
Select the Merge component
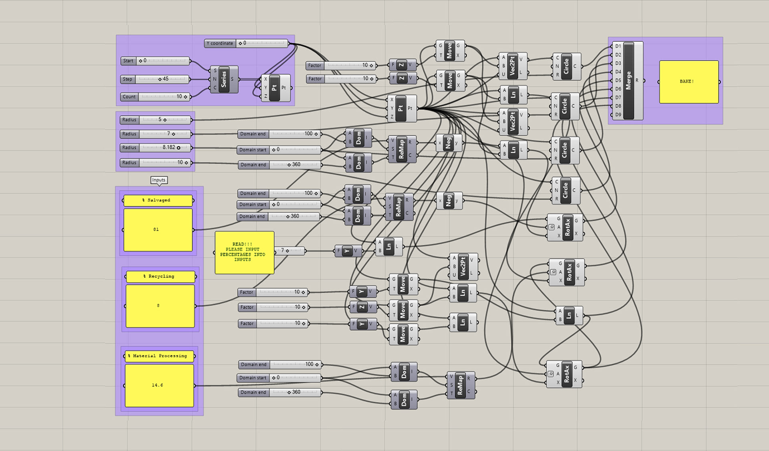pyautogui.click(x=628, y=81)
